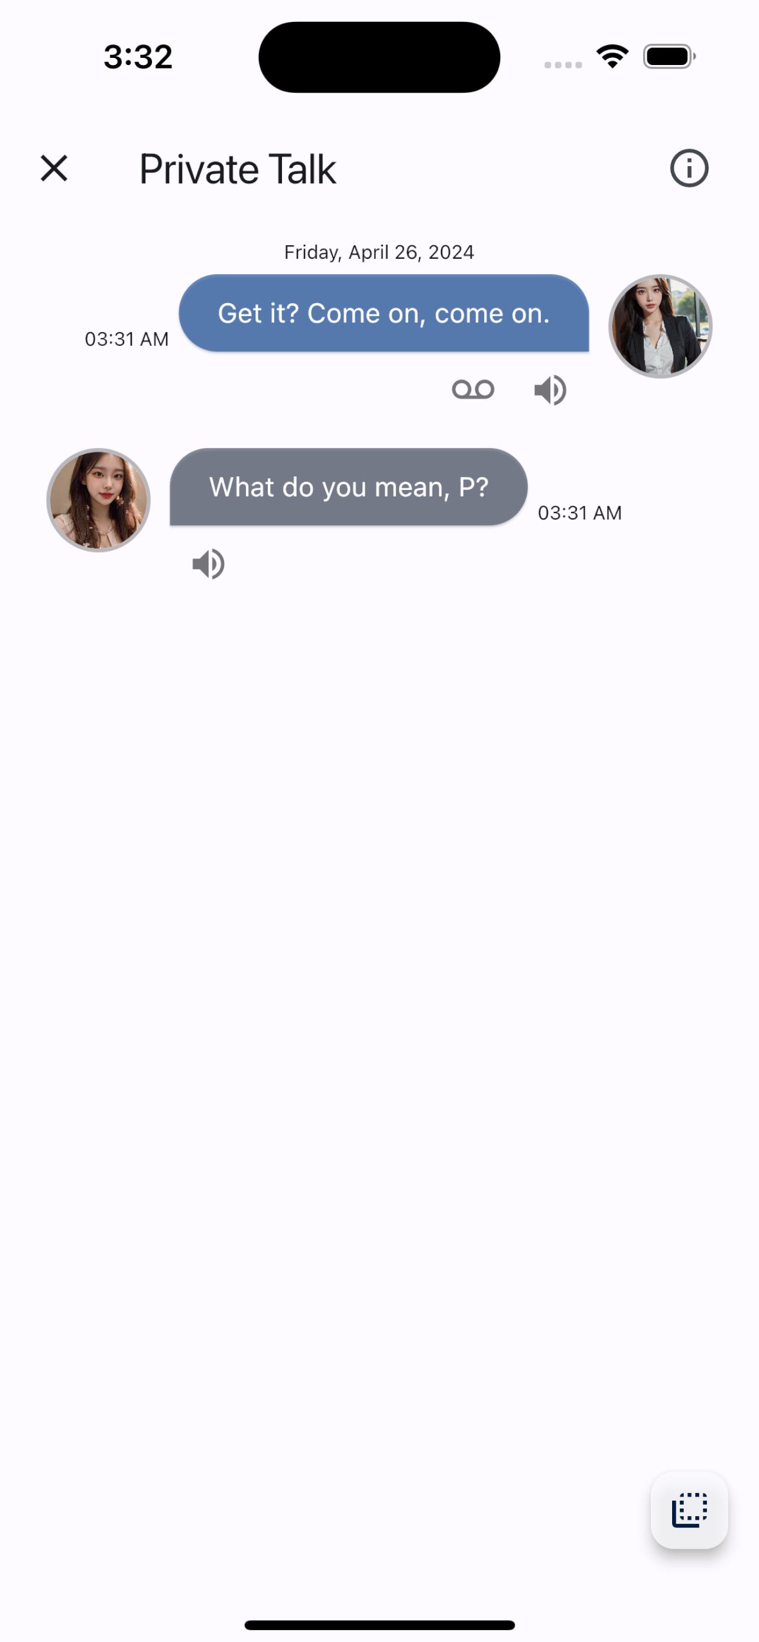This screenshot has height=1642, width=759.
Task: Tap the empty chat area below messages
Action: 379,1020
